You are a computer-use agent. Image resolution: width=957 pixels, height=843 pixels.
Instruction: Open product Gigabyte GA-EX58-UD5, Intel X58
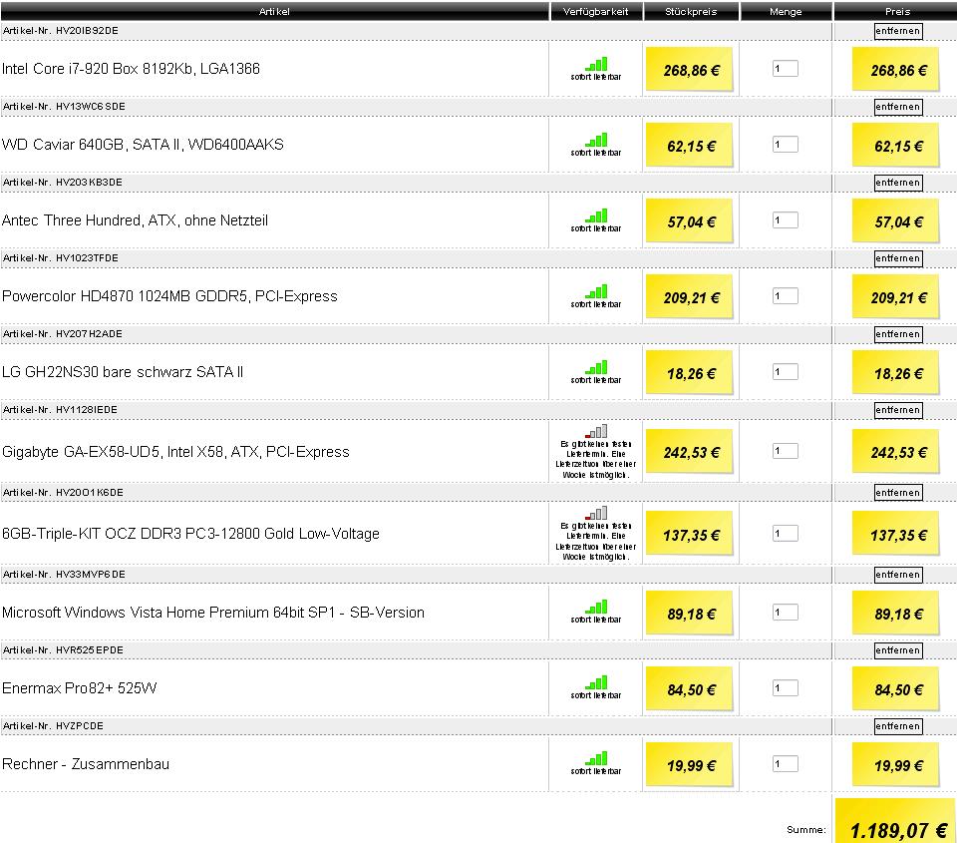coord(175,452)
